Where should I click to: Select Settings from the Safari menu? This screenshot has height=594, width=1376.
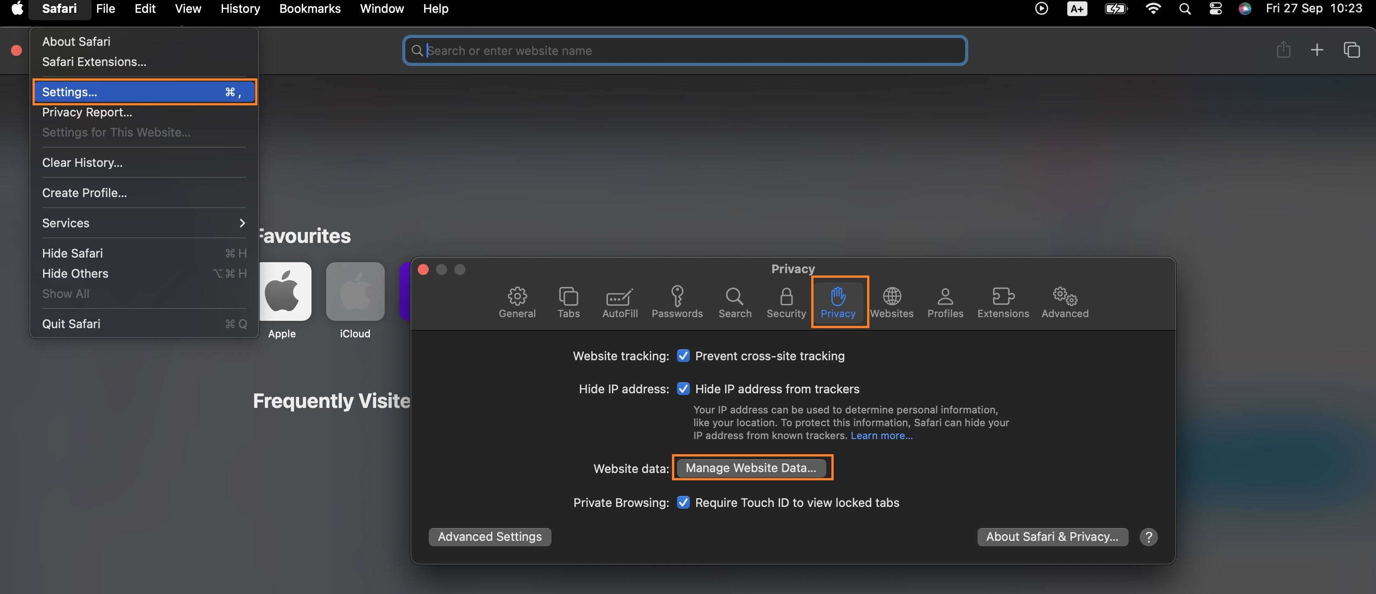click(69, 91)
